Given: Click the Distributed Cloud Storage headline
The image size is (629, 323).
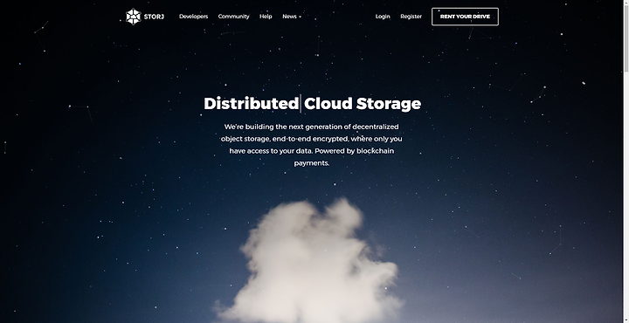Looking at the screenshot, I should 313,103.
